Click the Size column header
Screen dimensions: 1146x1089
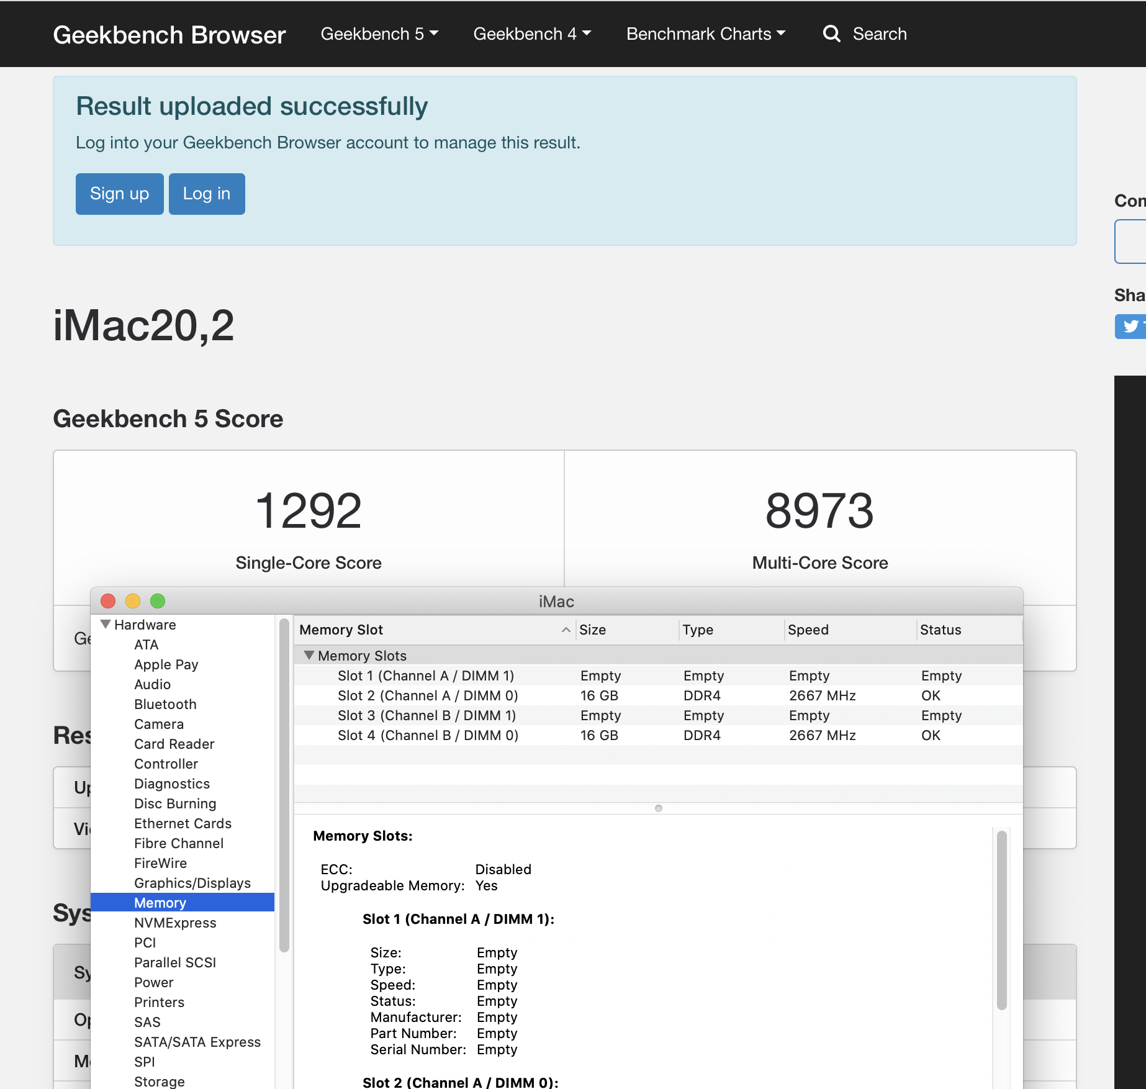click(627, 630)
